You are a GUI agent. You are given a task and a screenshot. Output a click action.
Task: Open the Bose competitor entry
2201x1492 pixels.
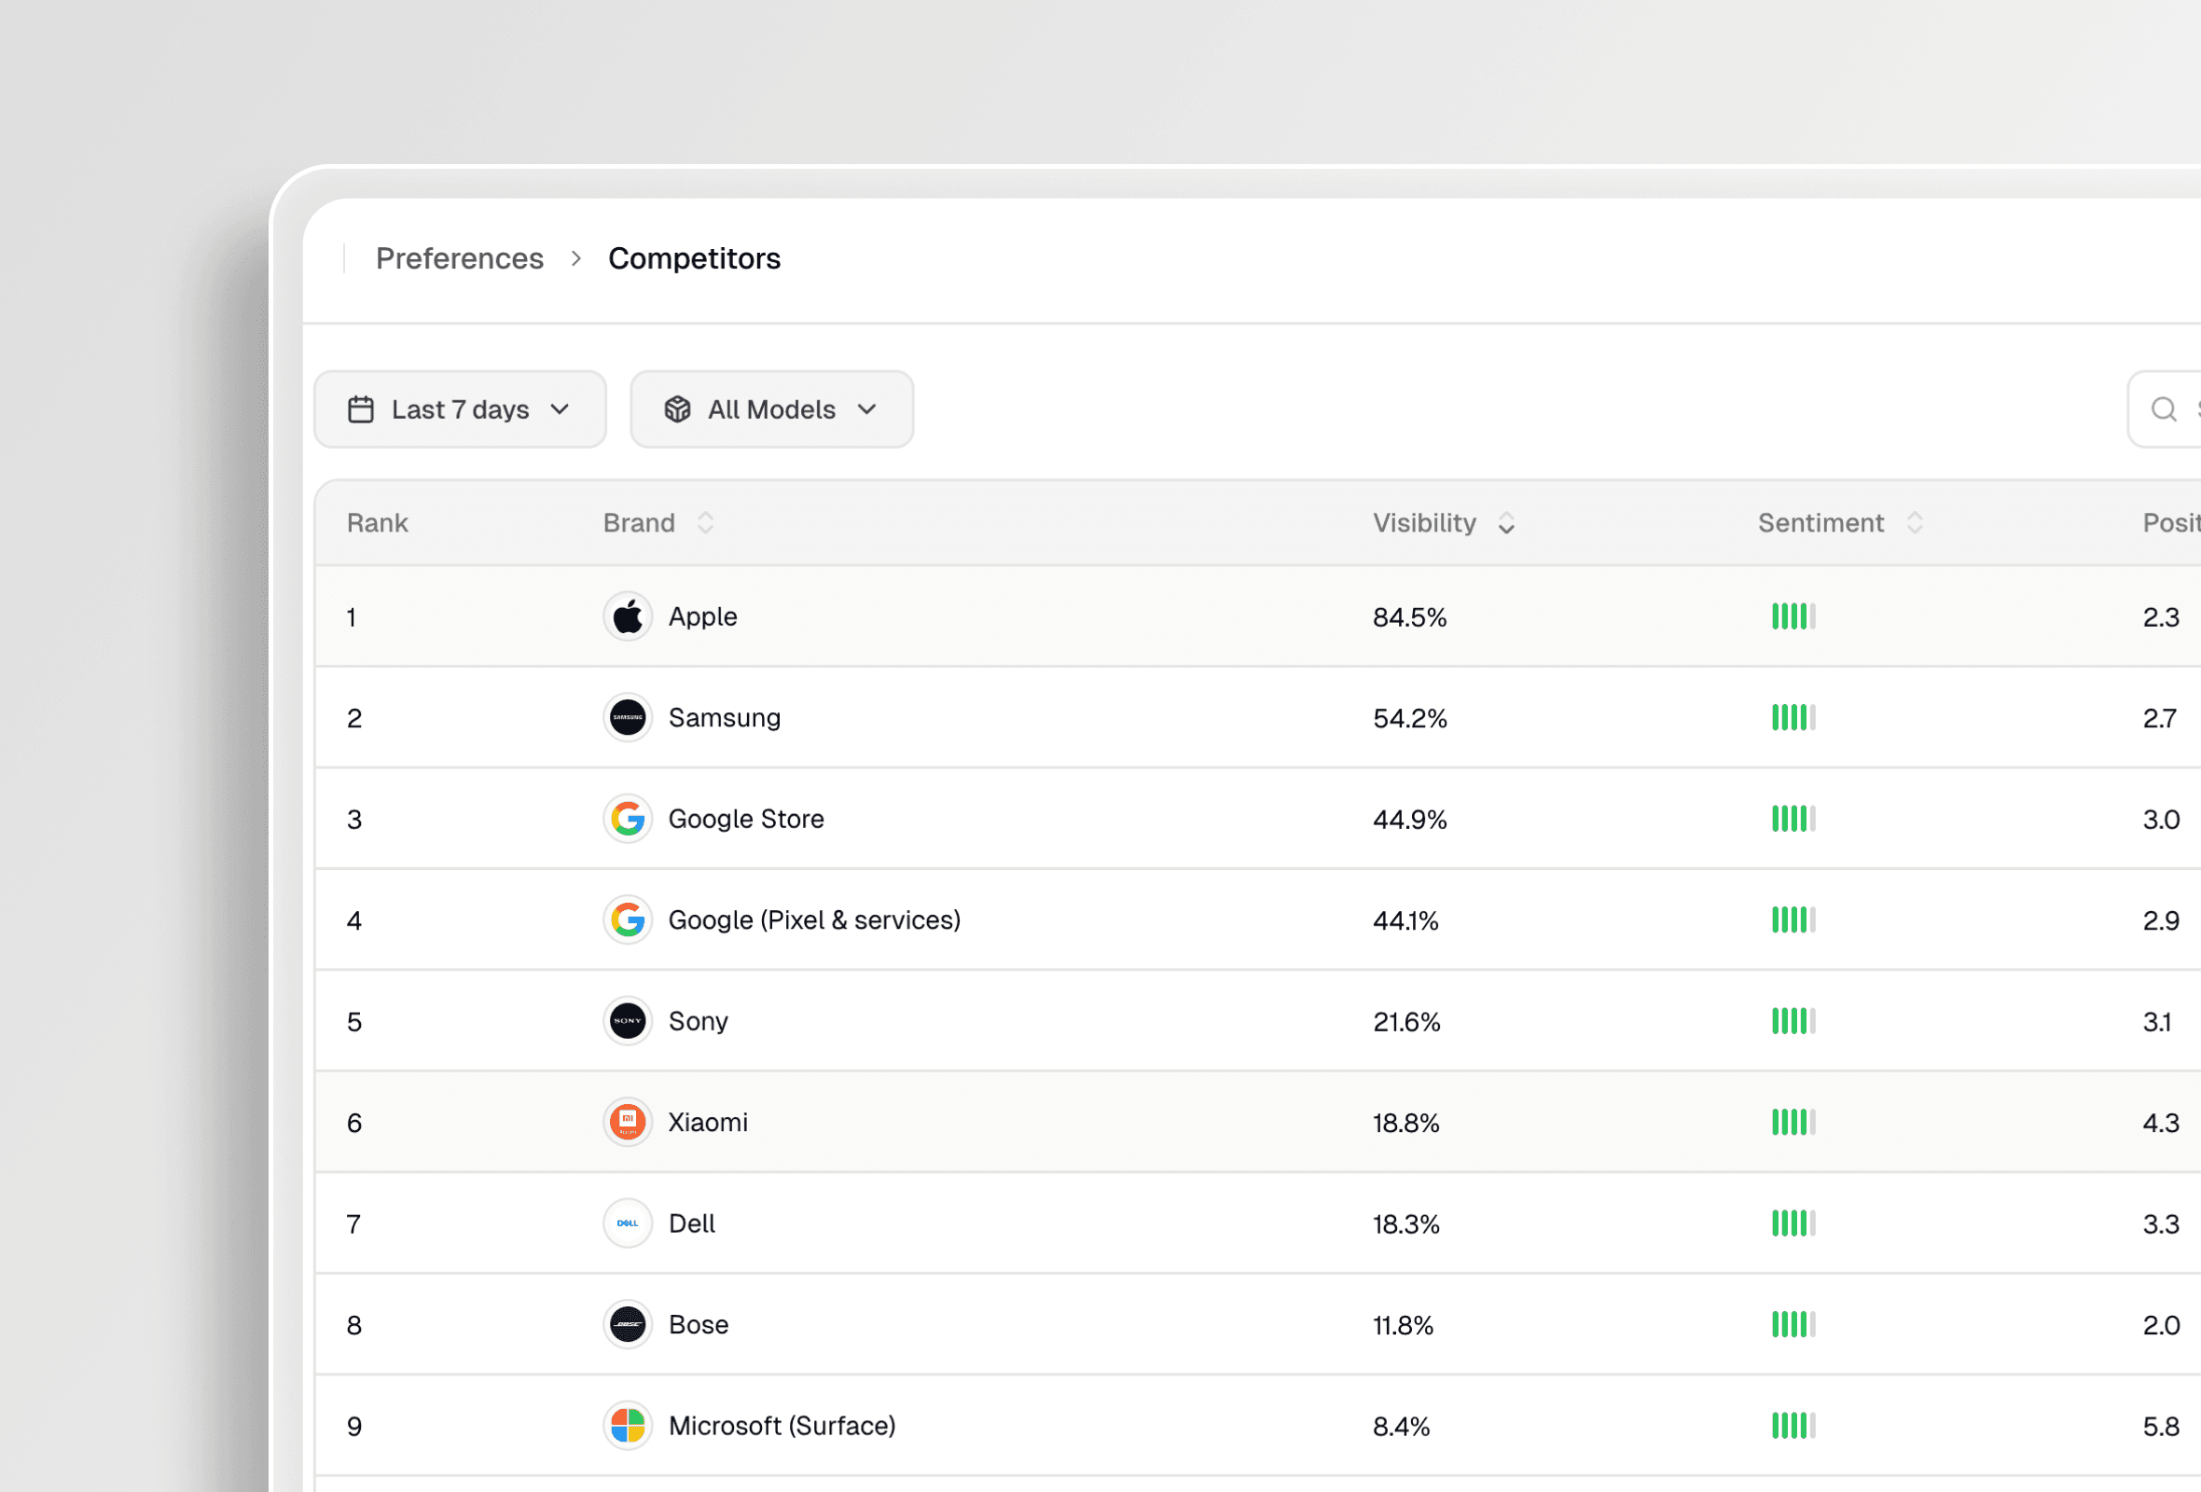pos(697,1324)
